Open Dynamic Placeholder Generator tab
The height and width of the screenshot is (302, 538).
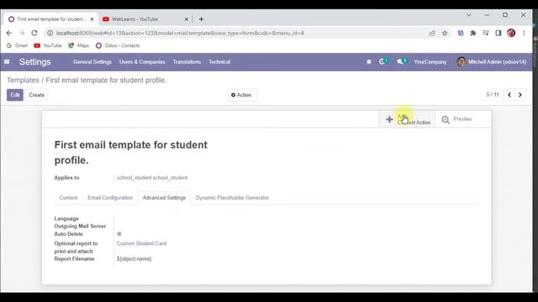[232, 198]
